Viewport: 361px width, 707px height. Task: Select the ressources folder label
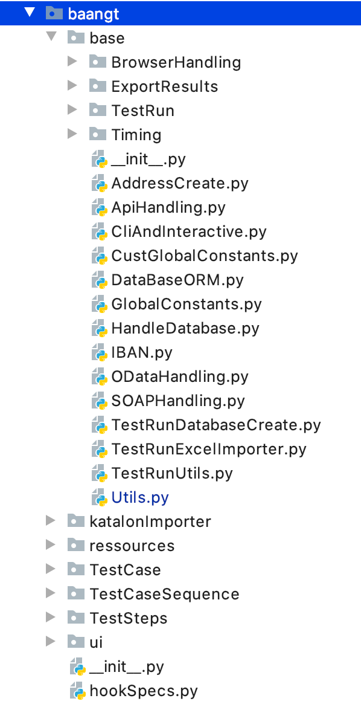(x=132, y=546)
